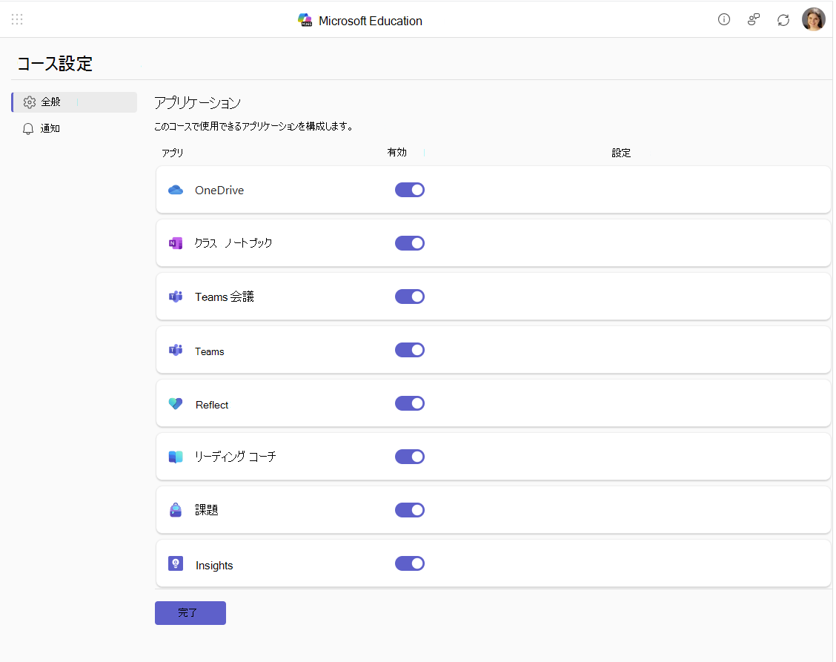Image resolution: width=836 pixels, height=662 pixels.
Task: Click the 課題 app name
Action: [206, 510]
